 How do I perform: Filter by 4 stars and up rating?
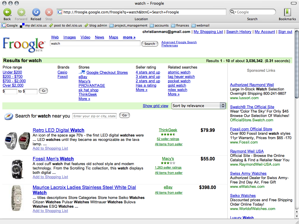(148, 72)
